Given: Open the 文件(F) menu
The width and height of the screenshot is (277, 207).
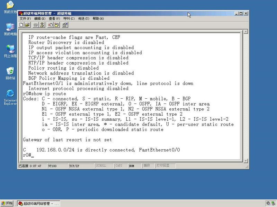Looking at the screenshot, I should point(25,19).
